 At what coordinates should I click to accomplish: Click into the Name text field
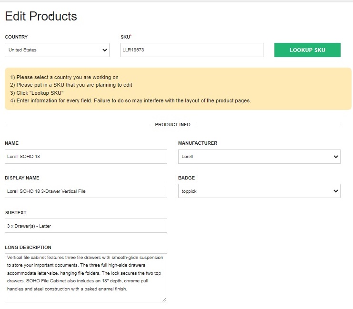point(86,157)
